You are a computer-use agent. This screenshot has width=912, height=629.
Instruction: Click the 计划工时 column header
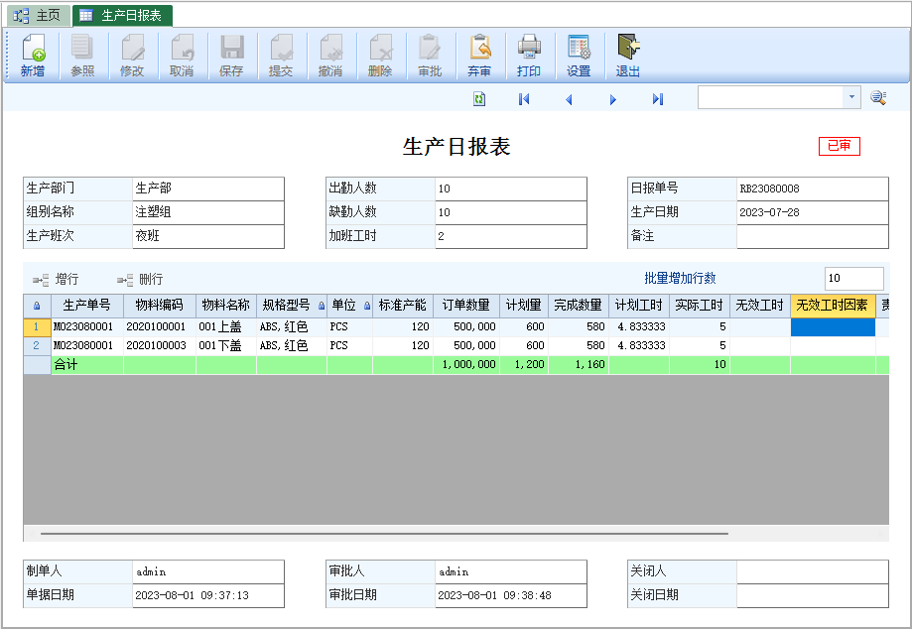[639, 306]
